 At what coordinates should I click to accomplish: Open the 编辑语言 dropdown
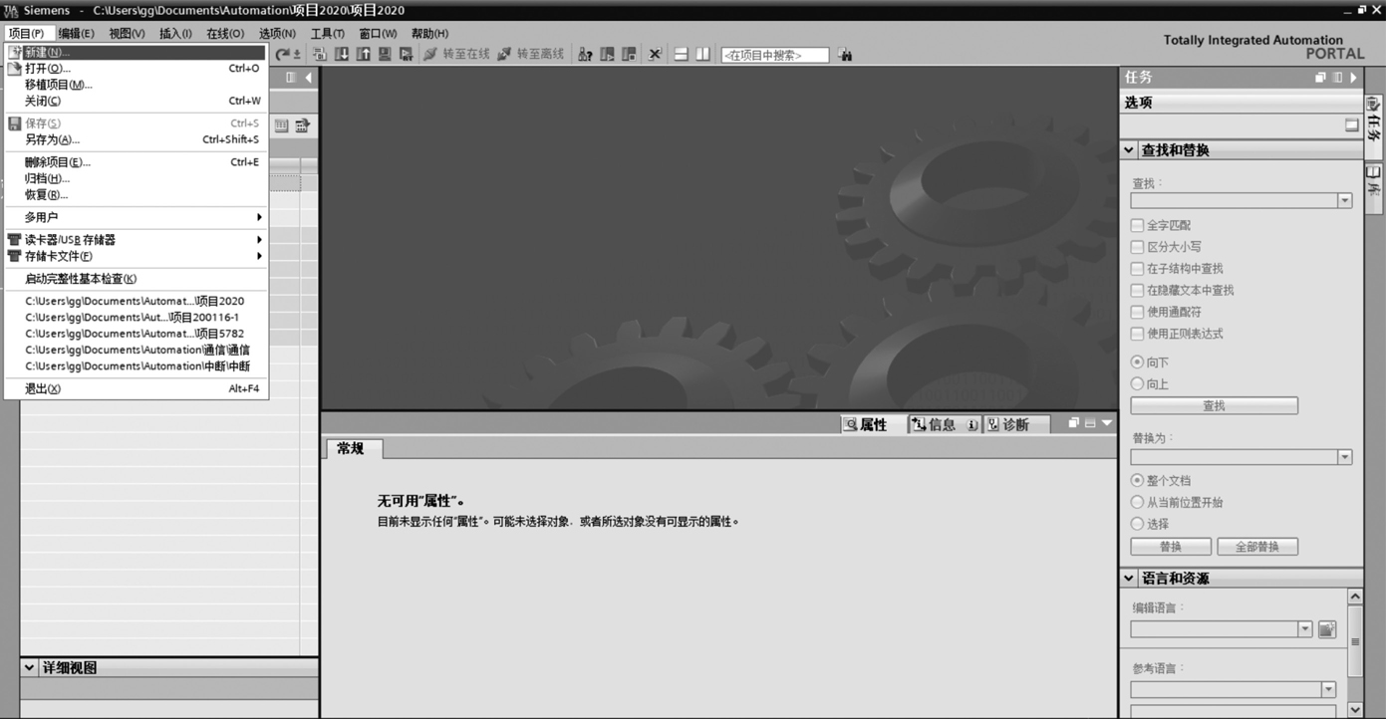tap(1305, 629)
